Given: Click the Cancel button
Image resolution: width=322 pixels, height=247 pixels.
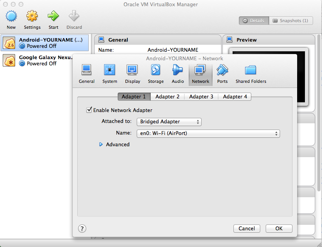Looking at the screenshot, I should pyautogui.click(x=247, y=228).
